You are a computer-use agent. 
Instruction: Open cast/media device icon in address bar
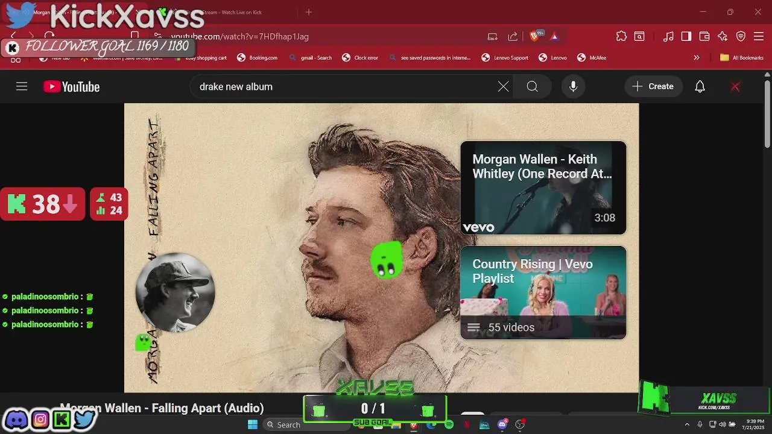[x=493, y=36]
